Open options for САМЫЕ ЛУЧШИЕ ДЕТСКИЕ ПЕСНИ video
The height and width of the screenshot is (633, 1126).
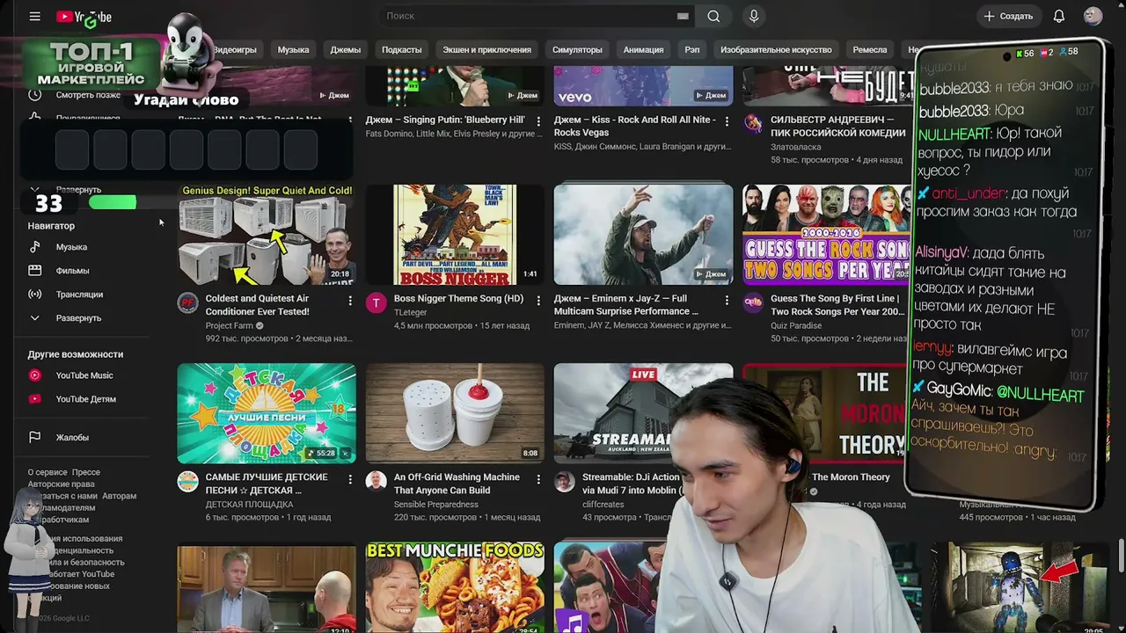click(x=350, y=479)
